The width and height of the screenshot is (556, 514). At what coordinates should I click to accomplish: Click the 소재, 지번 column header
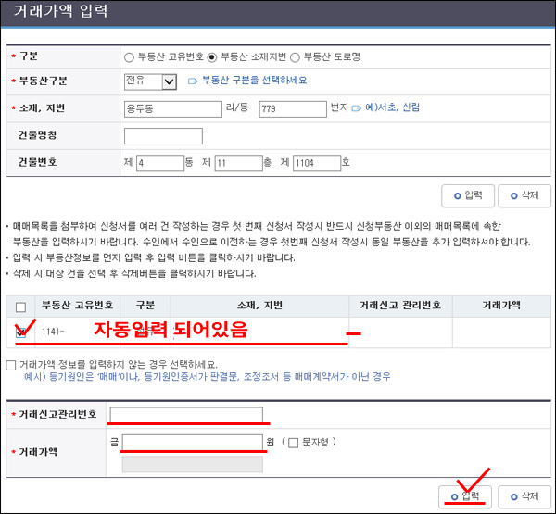259,306
